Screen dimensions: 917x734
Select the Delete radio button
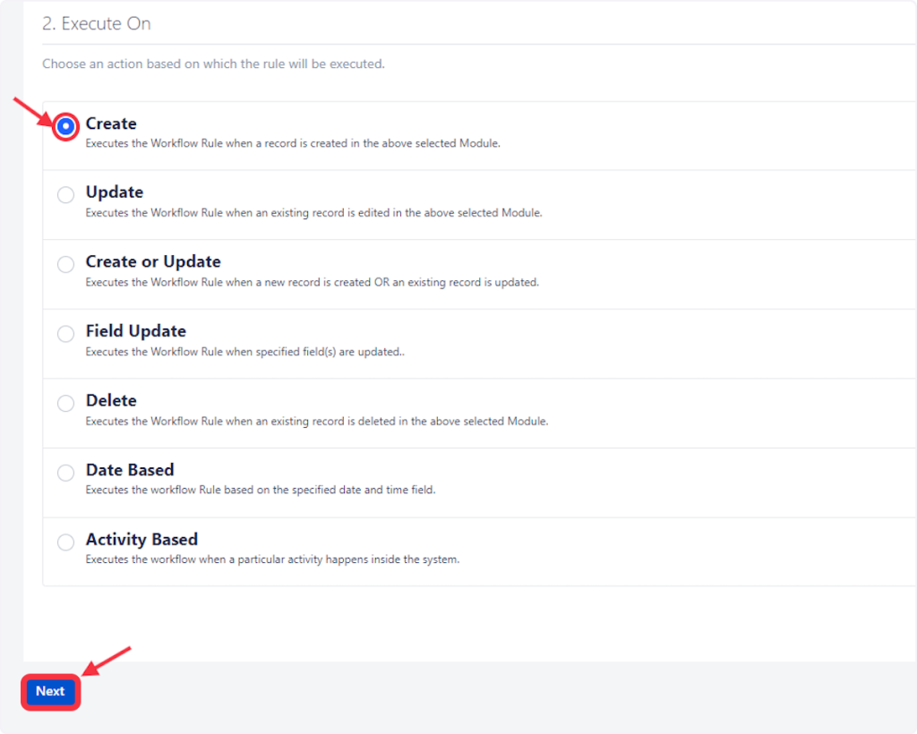[65, 404]
